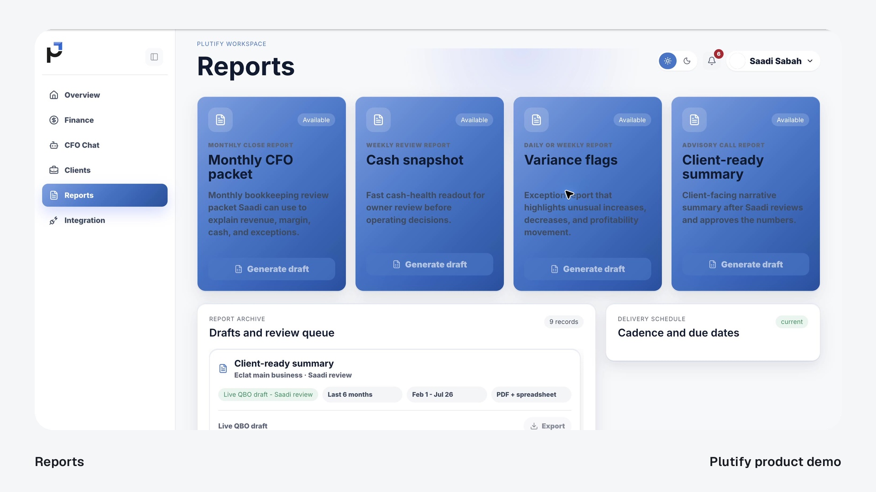The width and height of the screenshot is (876, 492).
Task: Open the Last 6 months period field
Action: click(x=362, y=395)
